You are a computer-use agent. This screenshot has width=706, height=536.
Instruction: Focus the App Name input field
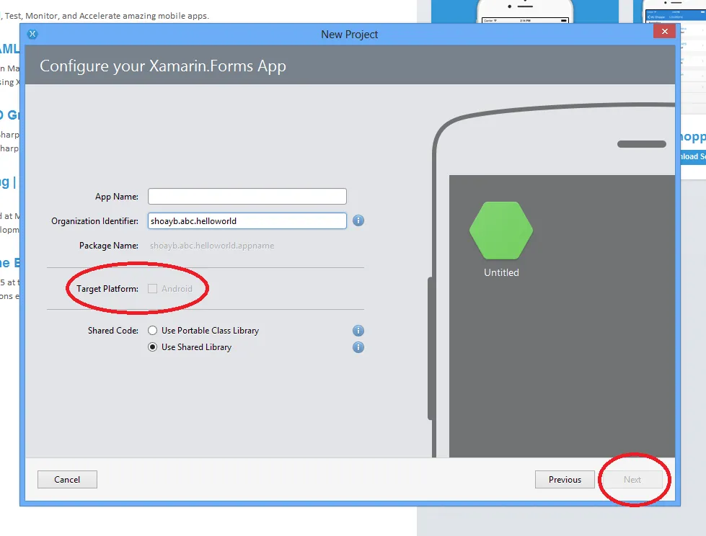[x=247, y=197]
